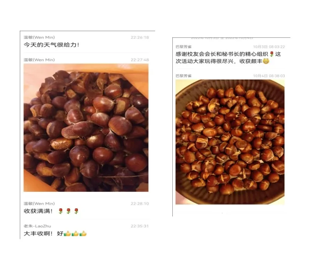The width and height of the screenshot is (310, 260).
Task: Click the middle rose emoji after 收获满满
Action: (68, 211)
